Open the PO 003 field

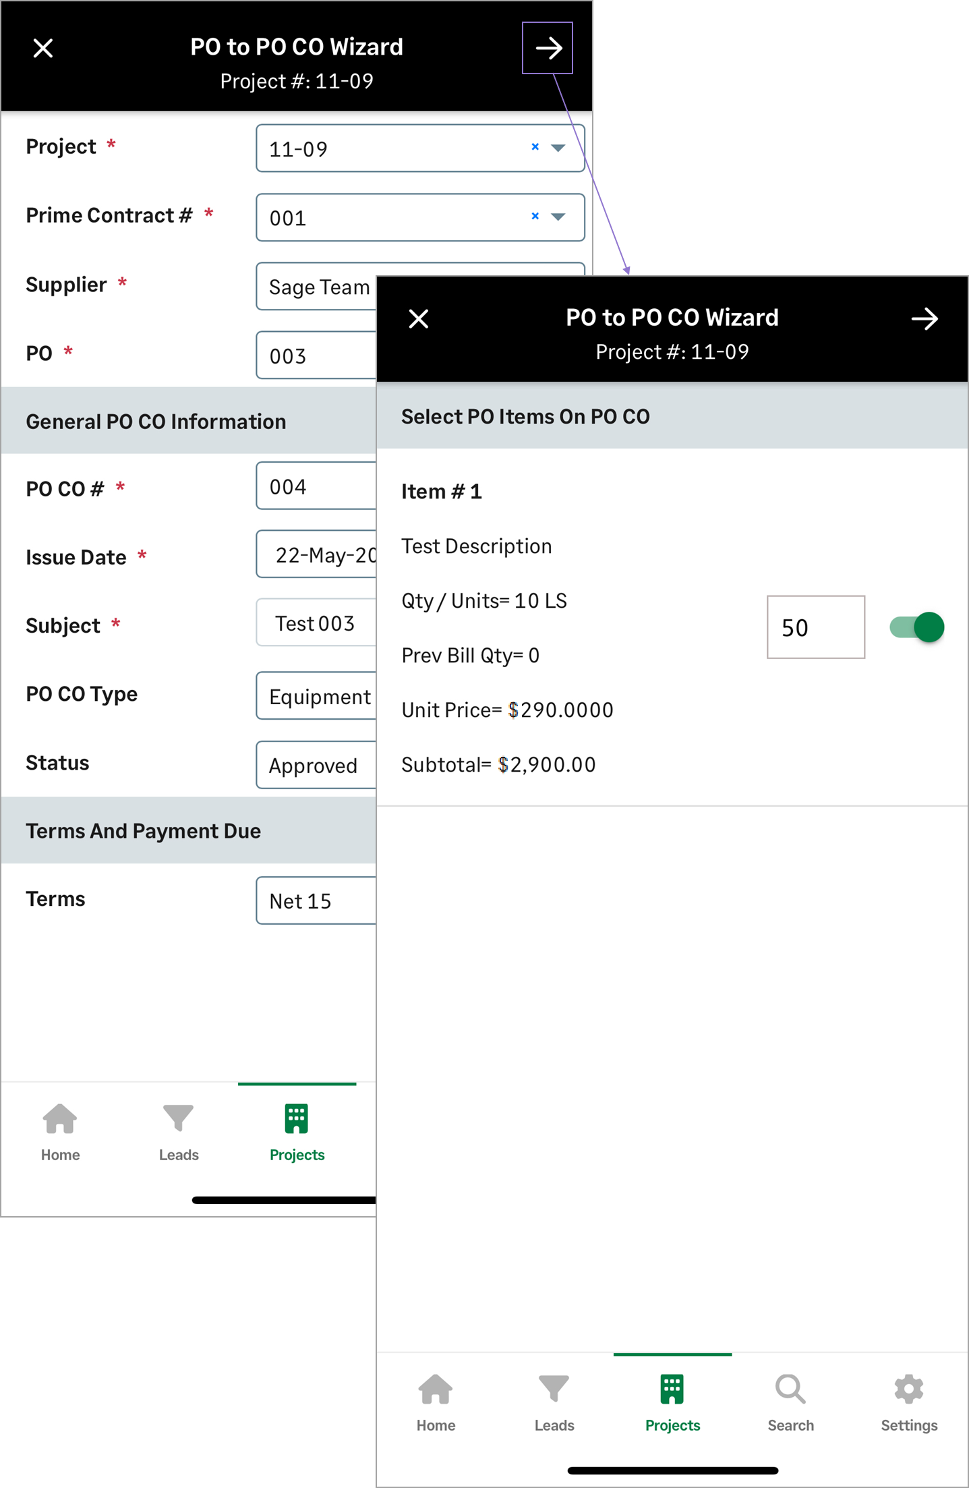[x=316, y=355]
